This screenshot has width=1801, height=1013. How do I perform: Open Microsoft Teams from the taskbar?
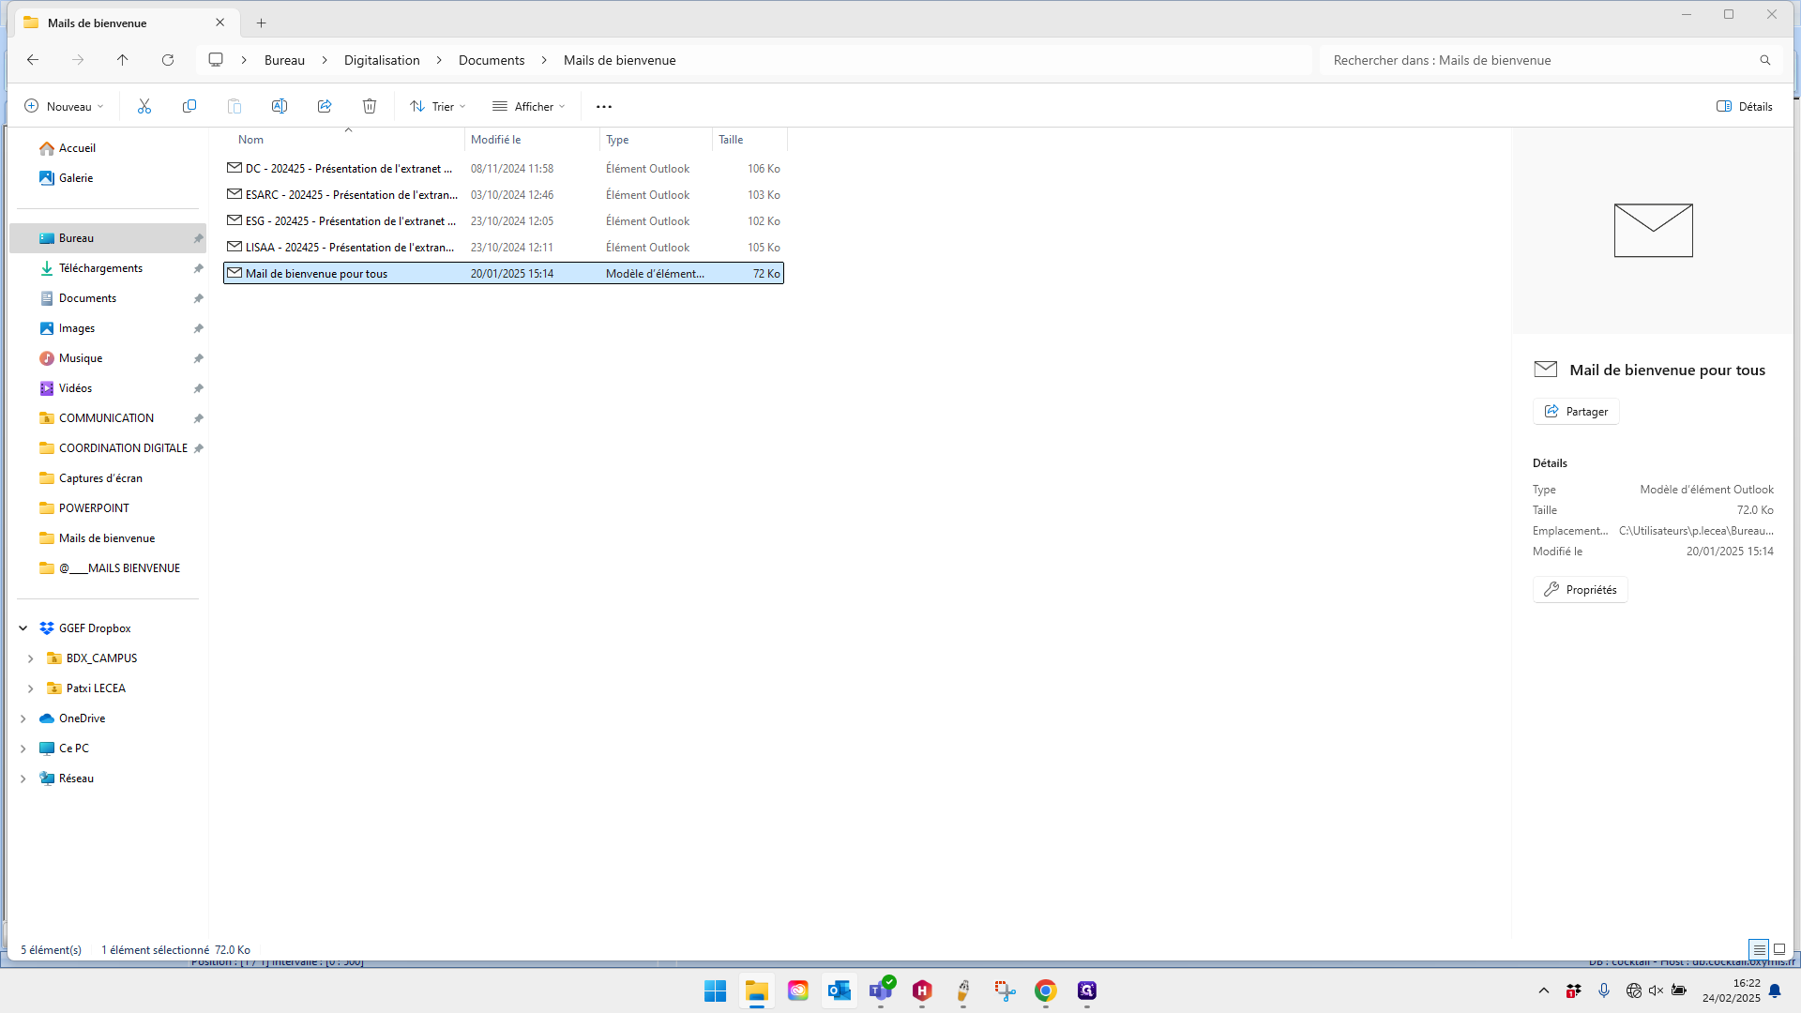tap(881, 990)
